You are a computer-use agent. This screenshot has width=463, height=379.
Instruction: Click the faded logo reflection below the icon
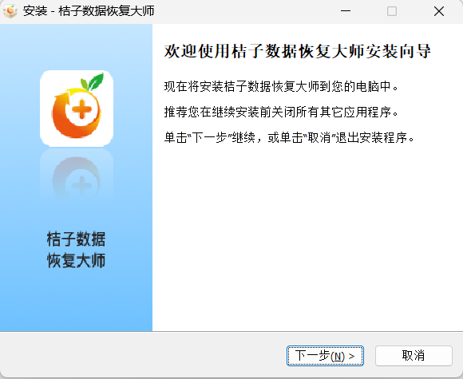77,176
